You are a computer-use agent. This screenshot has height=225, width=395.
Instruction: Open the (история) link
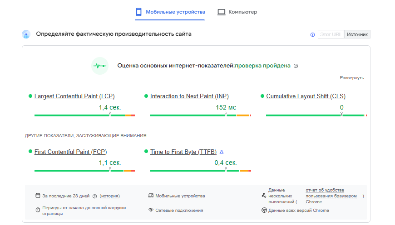(109, 196)
